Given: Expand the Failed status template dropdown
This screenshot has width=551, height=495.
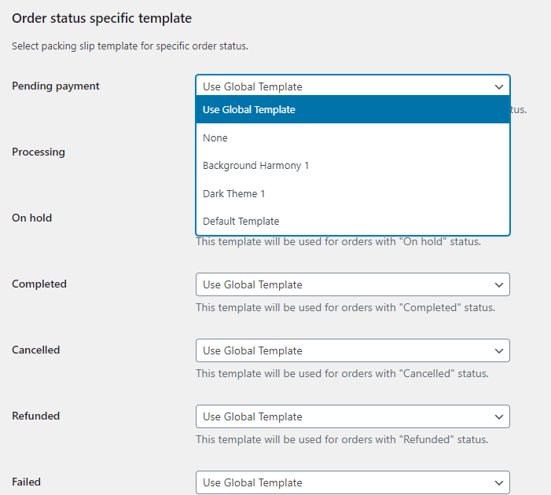Looking at the screenshot, I should 352,482.
